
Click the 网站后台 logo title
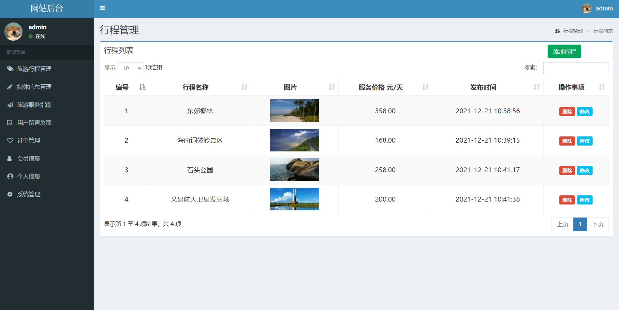[47, 8]
